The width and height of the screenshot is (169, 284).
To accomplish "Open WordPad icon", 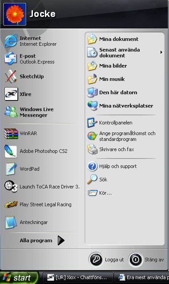I will pyautogui.click(x=11, y=169).
